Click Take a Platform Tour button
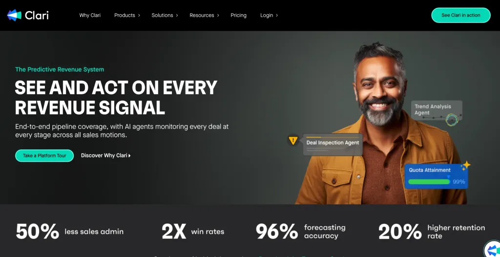This screenshot has width=500, height=257. click(x=44, y=155)
